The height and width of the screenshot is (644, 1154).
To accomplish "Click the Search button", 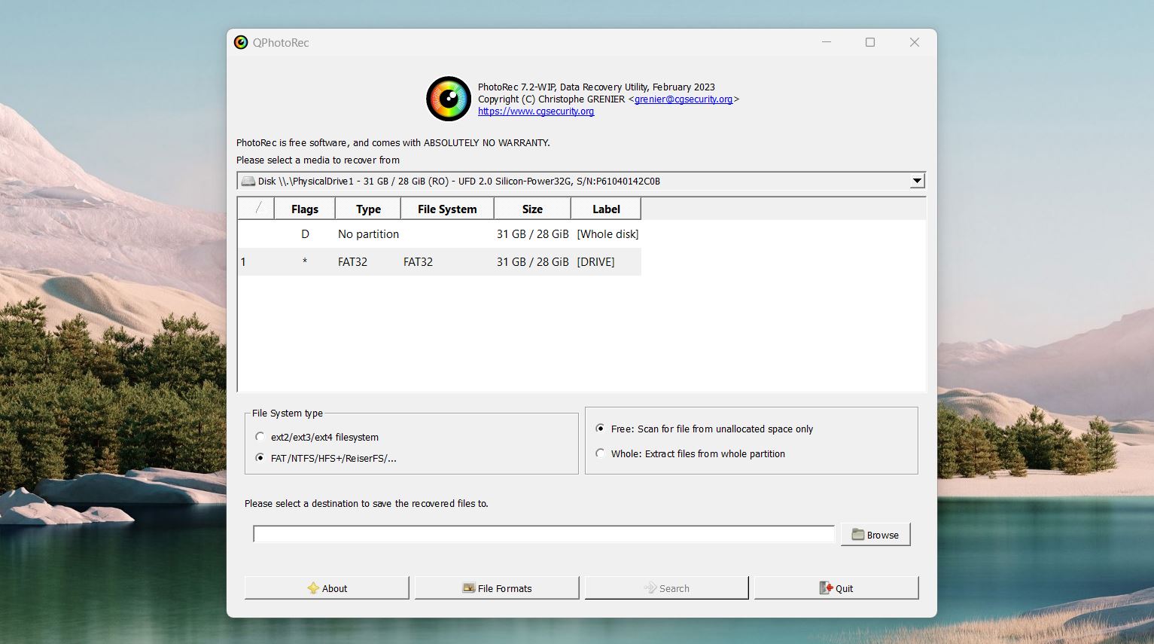I will [667, 588].
